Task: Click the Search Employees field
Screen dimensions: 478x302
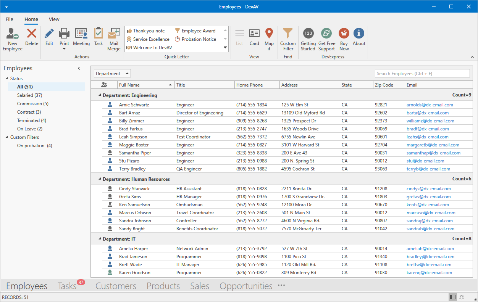Action: click(422, 74)
